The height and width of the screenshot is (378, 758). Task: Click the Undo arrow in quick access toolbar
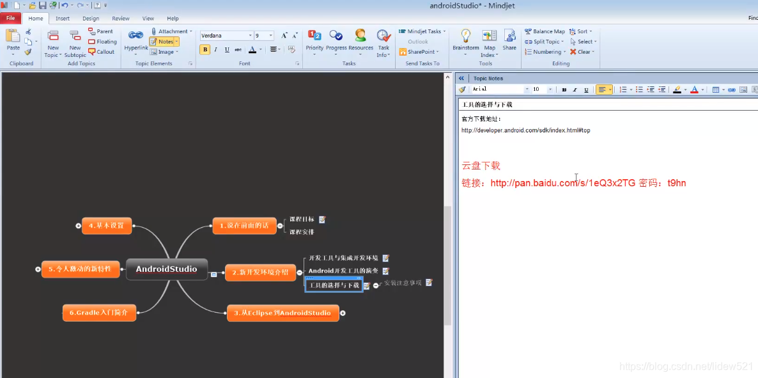[65, 5]
